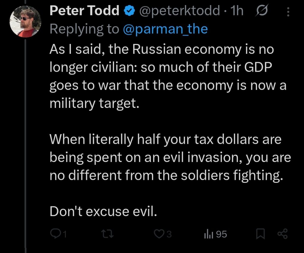Click the 95 views count
The image size is (304, 253).
pos(221,234)
